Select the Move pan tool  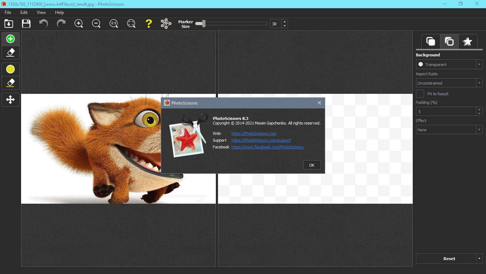[11, 100]
